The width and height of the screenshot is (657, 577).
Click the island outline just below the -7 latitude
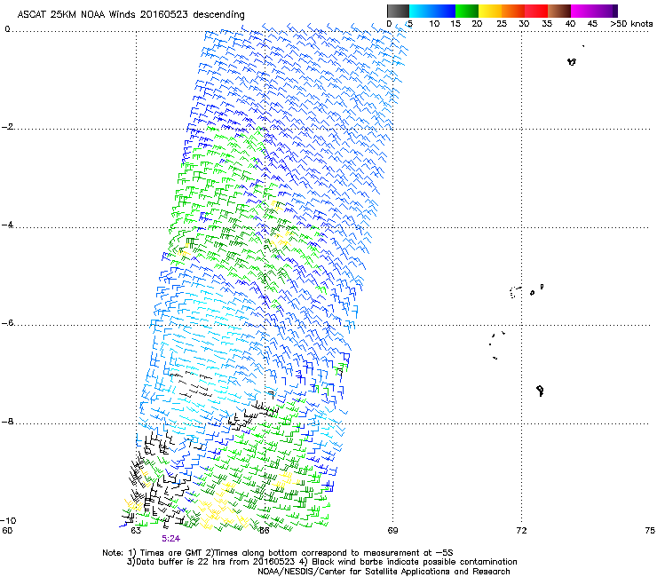pyautogui.click(x=540, y=391)
